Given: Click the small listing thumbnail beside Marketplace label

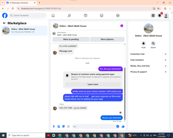Looking at the screenshot, I should tap(54, 33).
